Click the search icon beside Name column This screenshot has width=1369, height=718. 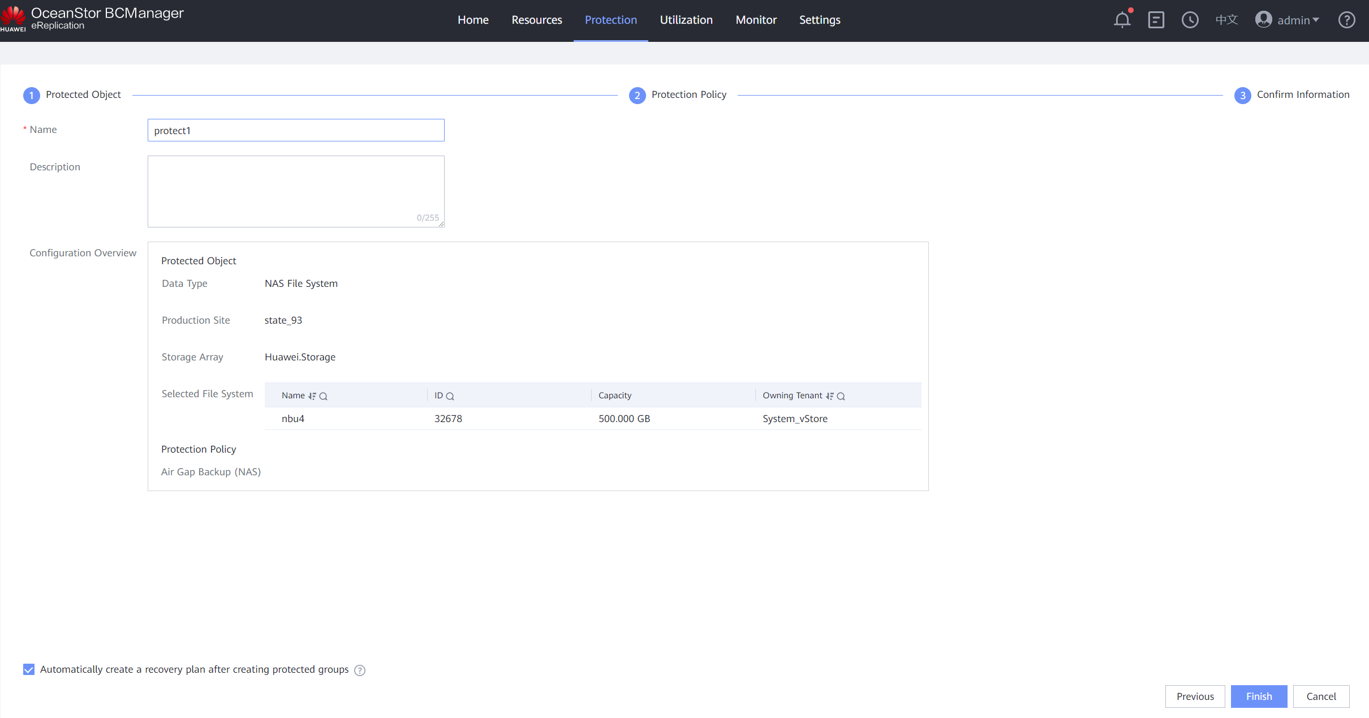click(324, 396)
